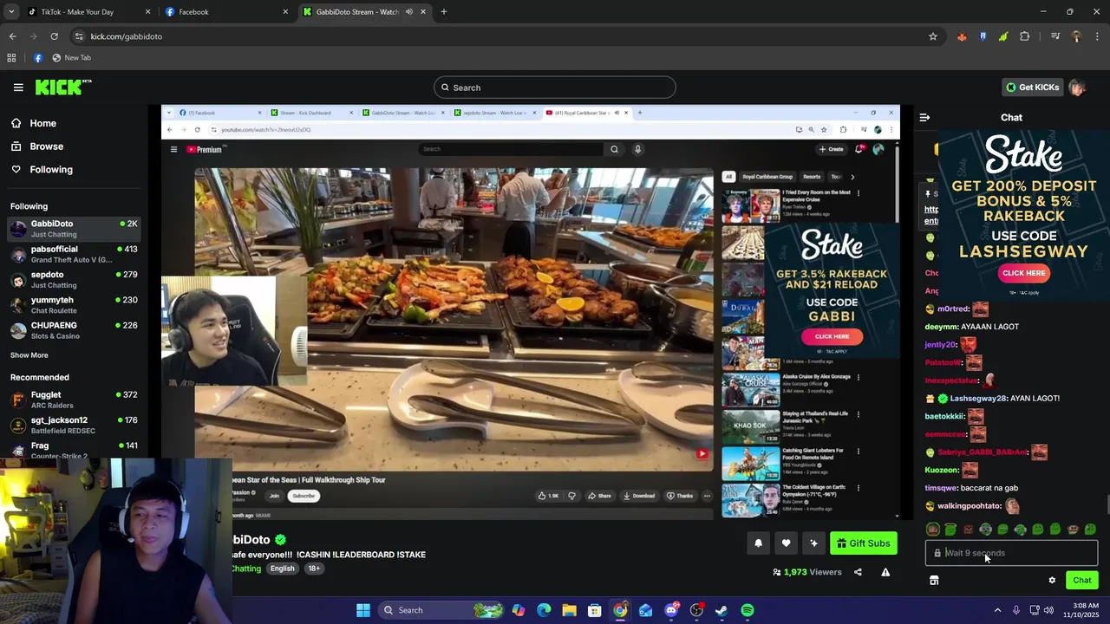
Task: Click the notification bell for GabbiDoto
Action: pos(758,543)
